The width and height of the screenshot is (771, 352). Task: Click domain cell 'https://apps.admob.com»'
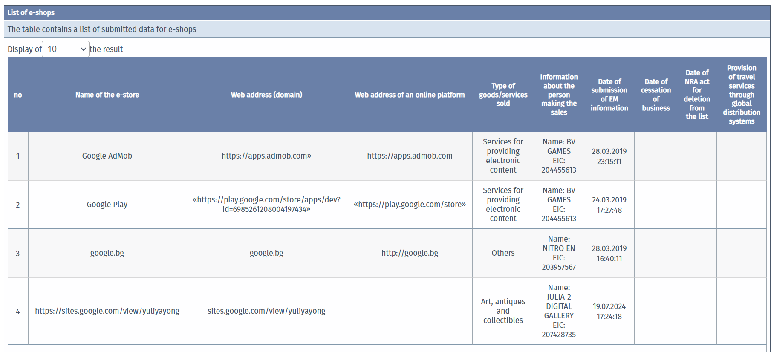click(266, 156)
